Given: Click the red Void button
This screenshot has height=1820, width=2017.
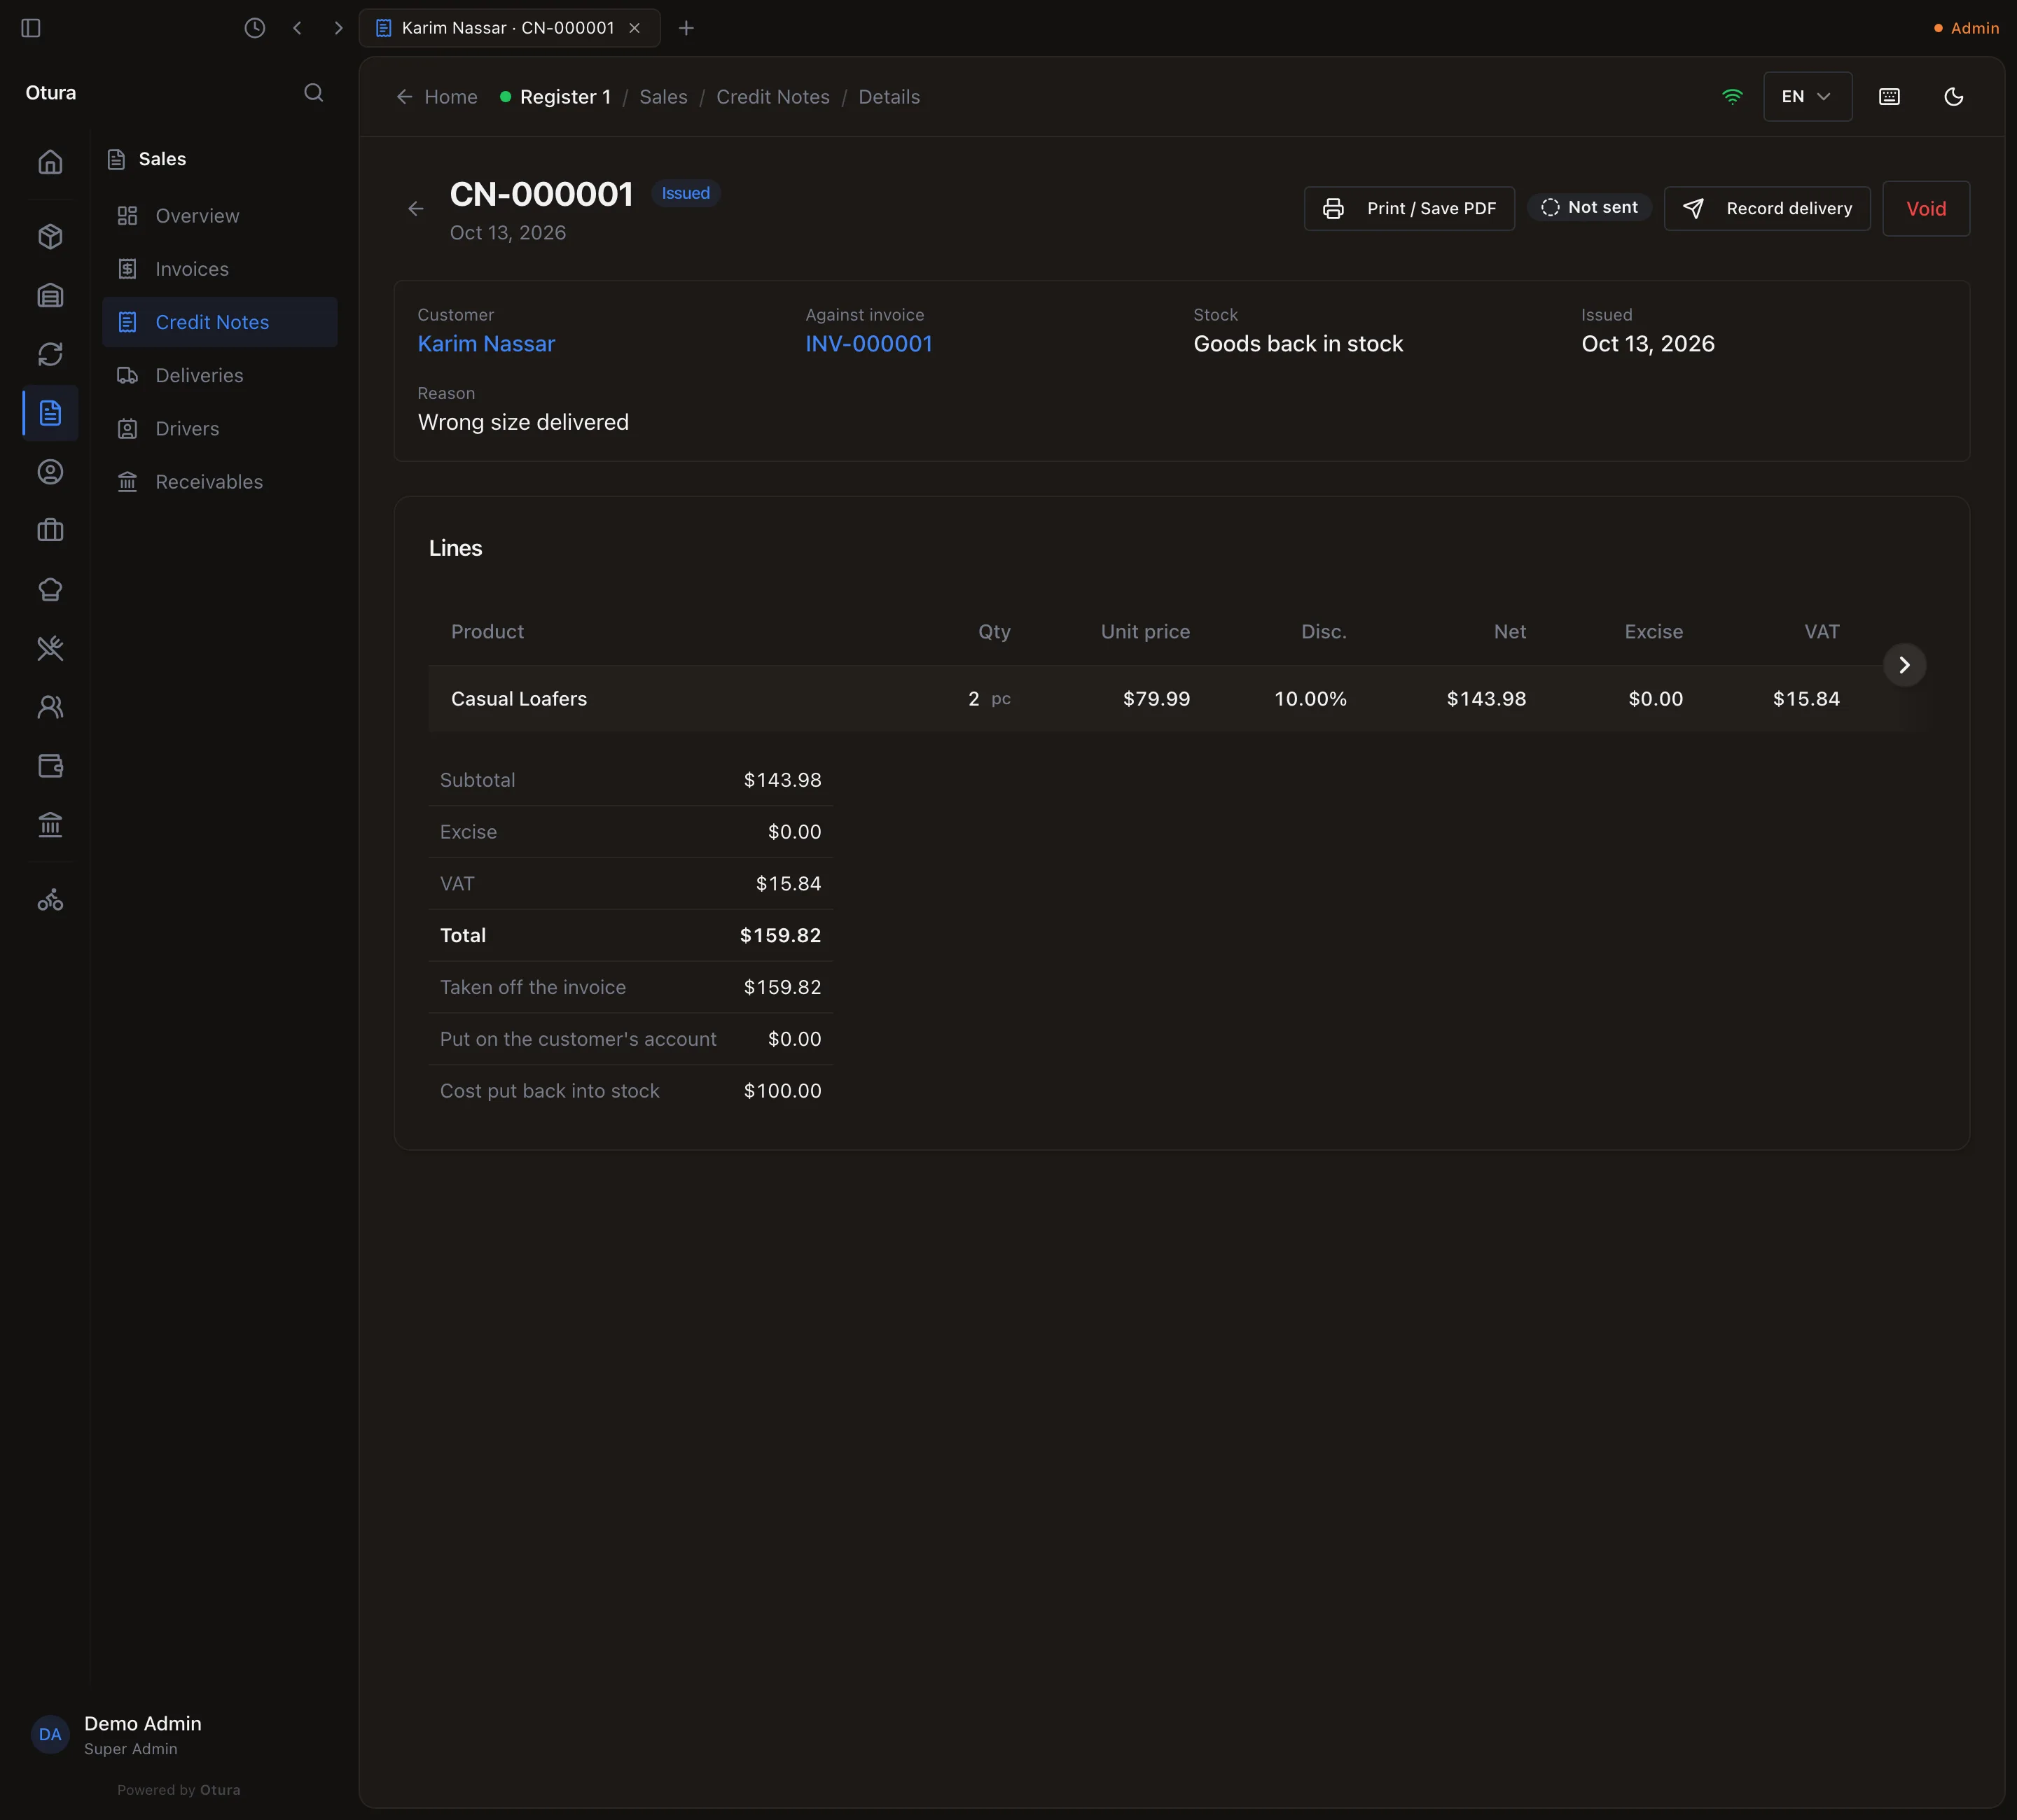Looking at the screenshot, I should coord(1926,209).
